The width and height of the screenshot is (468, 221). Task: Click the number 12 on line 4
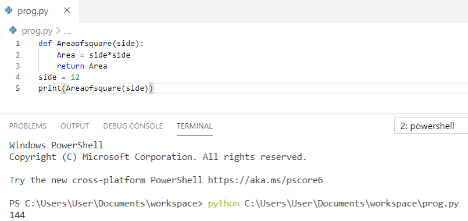(75, 78)
